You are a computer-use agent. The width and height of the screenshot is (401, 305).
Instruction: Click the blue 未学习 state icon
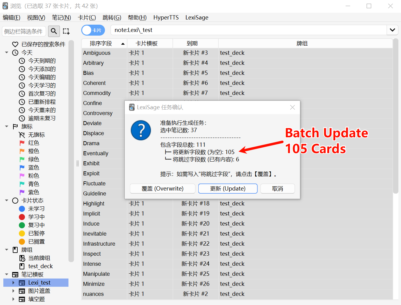coord(22,209)
